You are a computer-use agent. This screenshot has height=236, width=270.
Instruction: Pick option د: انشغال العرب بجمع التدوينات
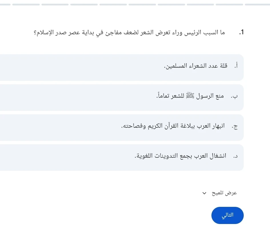click(122, 157)
